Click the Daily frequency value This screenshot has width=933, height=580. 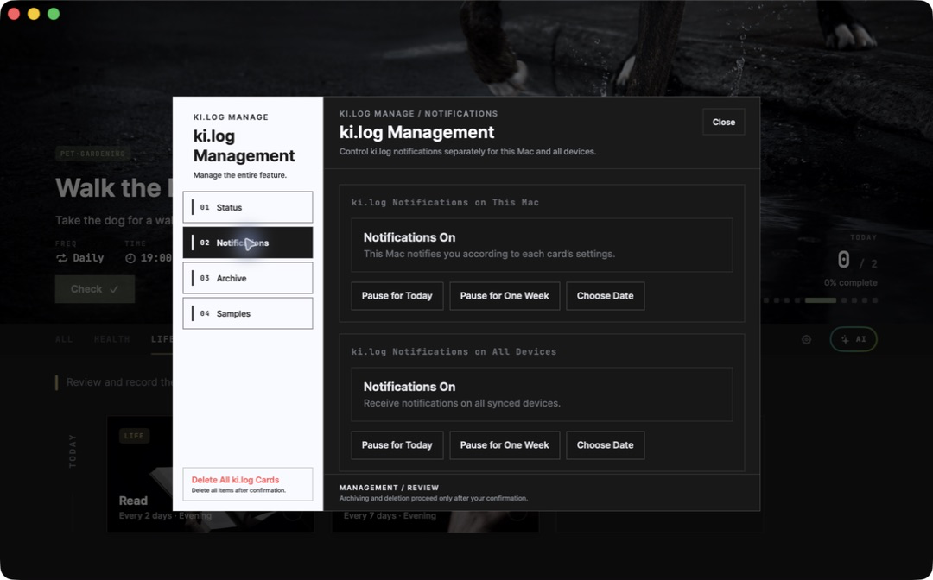click(x=88, y=258)
